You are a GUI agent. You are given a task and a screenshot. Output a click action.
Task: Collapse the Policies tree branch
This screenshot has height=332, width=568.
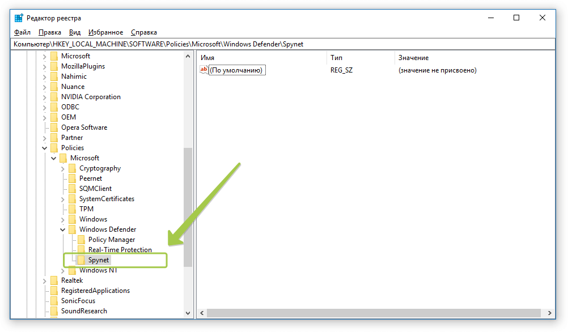tap(45, 148)
